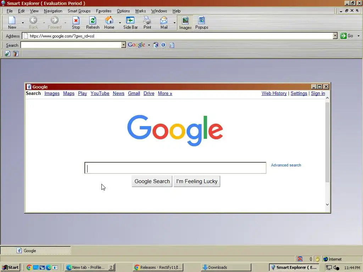Image resolution: width=363 pixels, height=272 pixels.
Task: Select the Google tab in bottom tab bar
Action: [x=35, y=250]
